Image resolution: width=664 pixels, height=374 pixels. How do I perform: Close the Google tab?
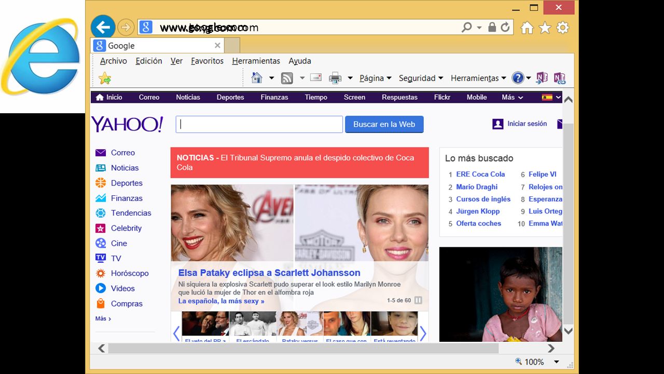pyautogui.click(x=217, y=45)
